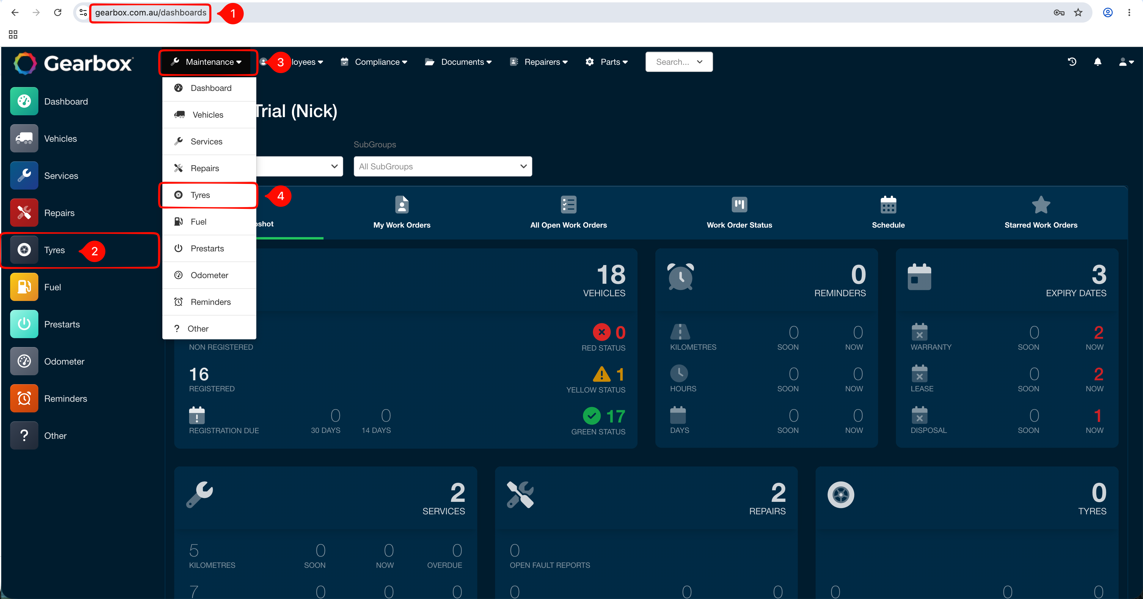
Task: Expand the Compliance menu
Action: pyautogui.click(x=373, y=62)
